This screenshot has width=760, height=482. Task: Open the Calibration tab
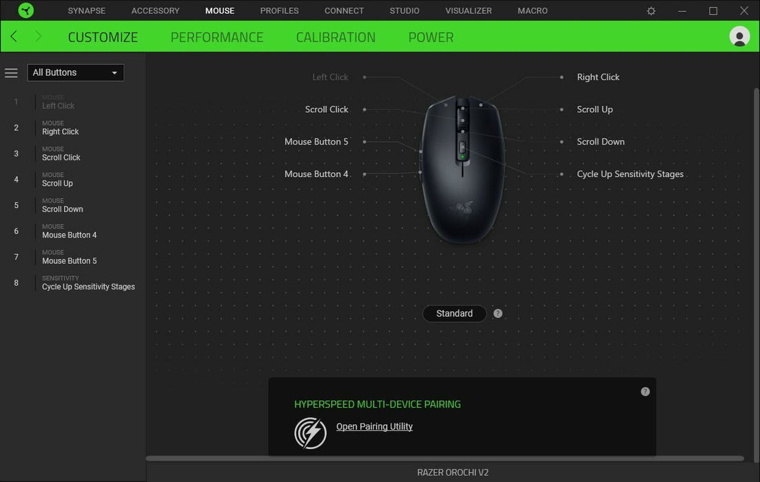(336, 37)
